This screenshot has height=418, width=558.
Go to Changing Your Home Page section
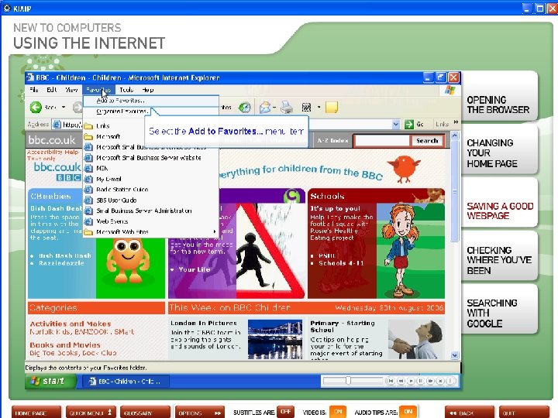[499, 150]
